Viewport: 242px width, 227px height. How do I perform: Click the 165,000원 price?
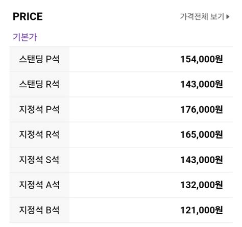point(202,135)
